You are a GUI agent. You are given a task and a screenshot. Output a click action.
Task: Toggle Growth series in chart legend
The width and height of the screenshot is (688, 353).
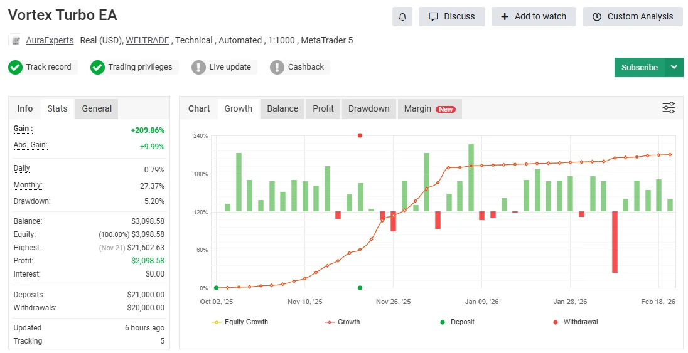pos(343,322)
